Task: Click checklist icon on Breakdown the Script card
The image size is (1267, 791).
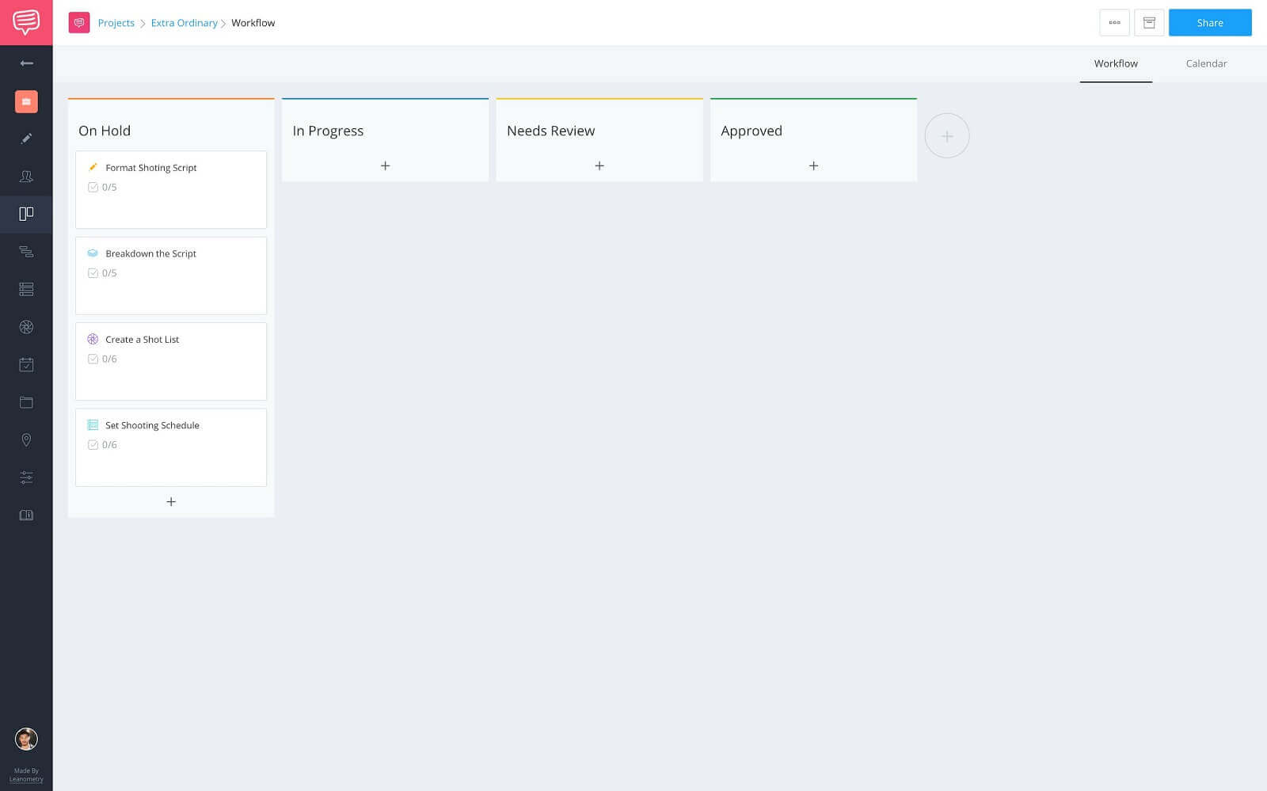Action: pos(93,273)
